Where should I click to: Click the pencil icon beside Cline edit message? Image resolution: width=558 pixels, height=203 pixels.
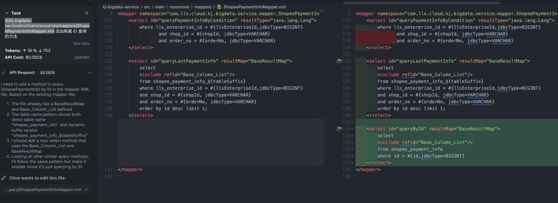pyautogui.click(x=4, y=178)
